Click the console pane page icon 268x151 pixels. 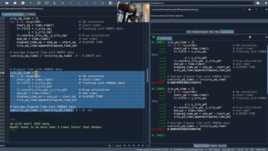[x=250, y=37]
